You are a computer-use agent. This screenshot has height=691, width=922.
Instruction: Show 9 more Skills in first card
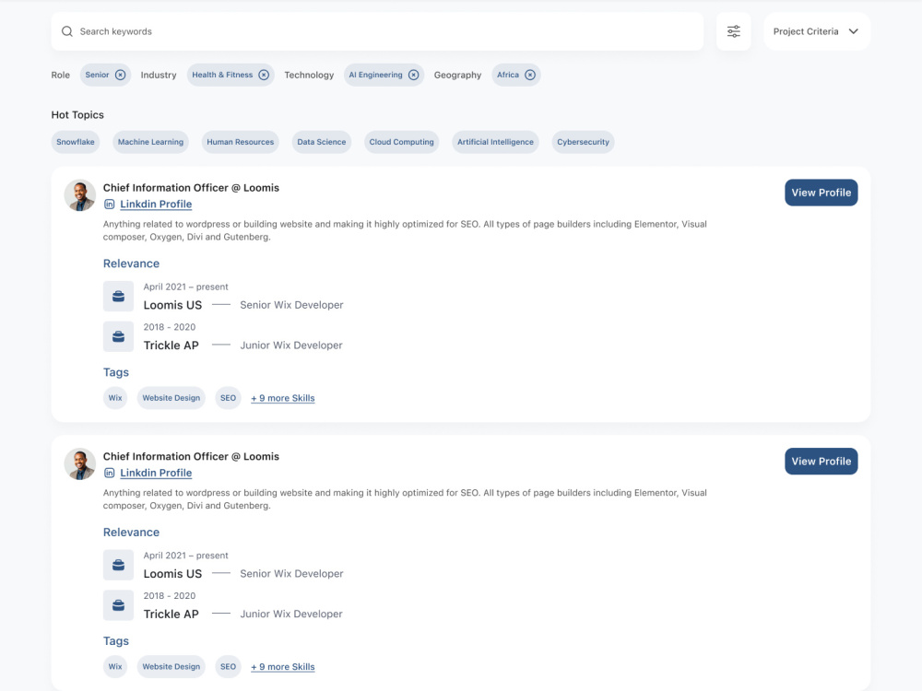tap(283, 398)
